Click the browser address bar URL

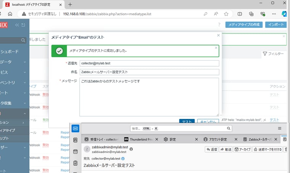tap(107, 14)
